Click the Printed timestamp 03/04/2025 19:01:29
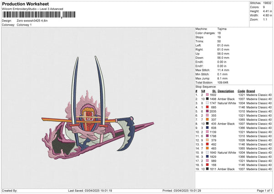Screen dimensions: 274x194 [x=187, y=191]
